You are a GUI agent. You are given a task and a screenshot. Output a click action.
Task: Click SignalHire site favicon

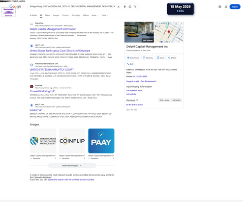click(x=31, y=24)
